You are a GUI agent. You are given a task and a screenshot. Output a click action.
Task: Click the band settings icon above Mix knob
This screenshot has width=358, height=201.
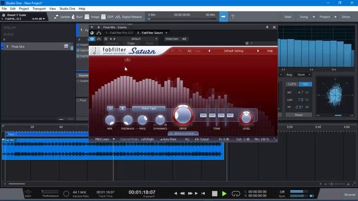coord(110,108)
